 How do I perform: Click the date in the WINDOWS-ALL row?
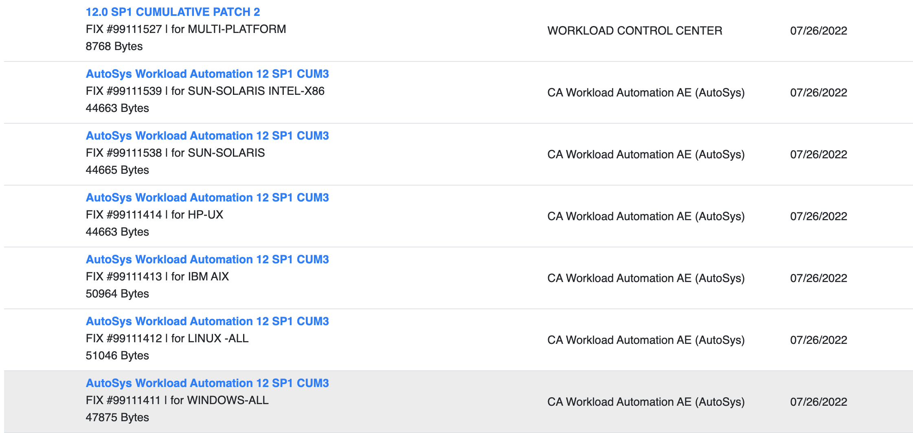[819, 402]
